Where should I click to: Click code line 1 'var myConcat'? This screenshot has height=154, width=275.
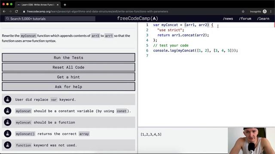(x=183, y=25)
